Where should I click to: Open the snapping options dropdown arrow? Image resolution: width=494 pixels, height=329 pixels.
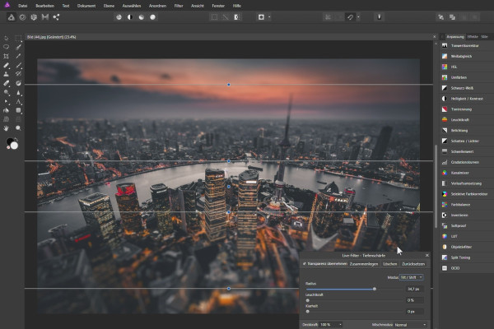click(x=358, y=17)
